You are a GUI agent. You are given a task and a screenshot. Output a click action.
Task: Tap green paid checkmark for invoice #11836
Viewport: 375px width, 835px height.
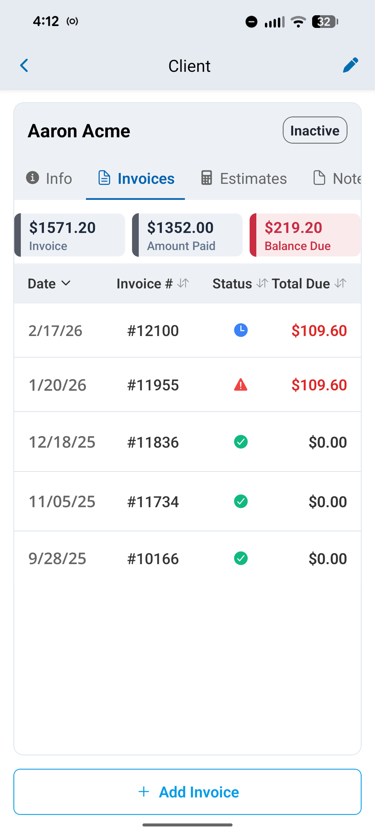coord(241,442)
